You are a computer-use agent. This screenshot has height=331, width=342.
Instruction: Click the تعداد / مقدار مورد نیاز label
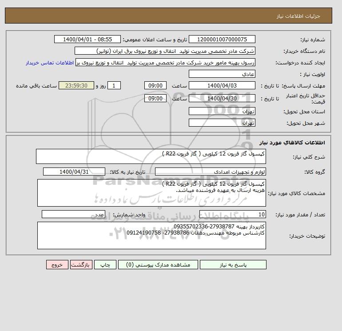(x=300, y=215)
